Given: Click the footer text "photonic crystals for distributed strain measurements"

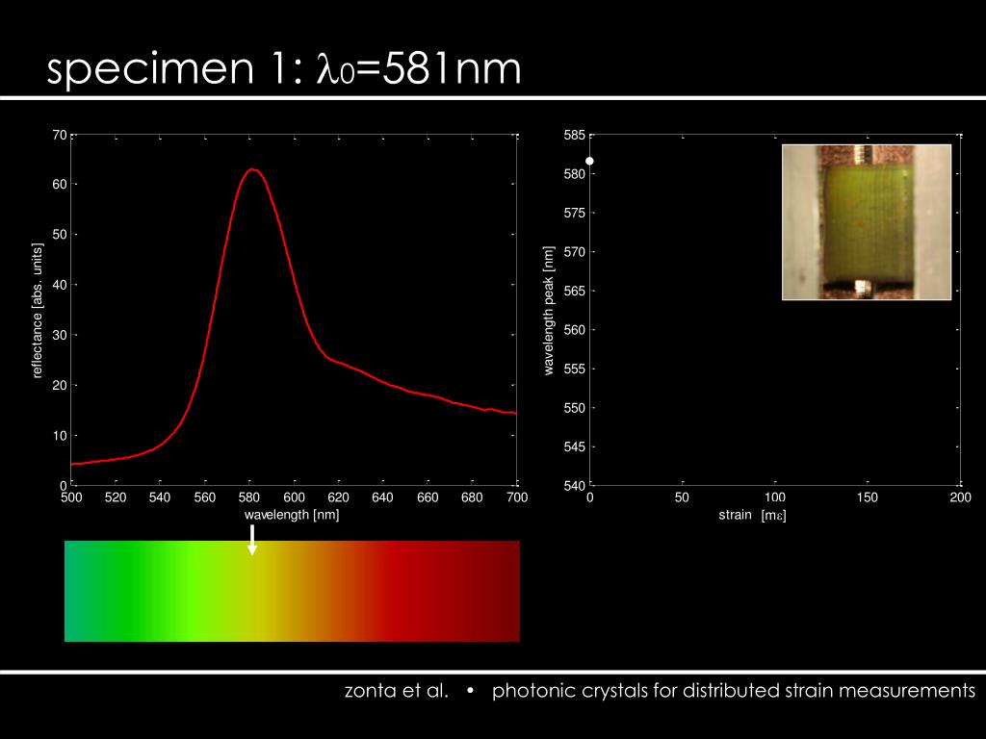Looking at the screenshot, I should pos(733,691).
